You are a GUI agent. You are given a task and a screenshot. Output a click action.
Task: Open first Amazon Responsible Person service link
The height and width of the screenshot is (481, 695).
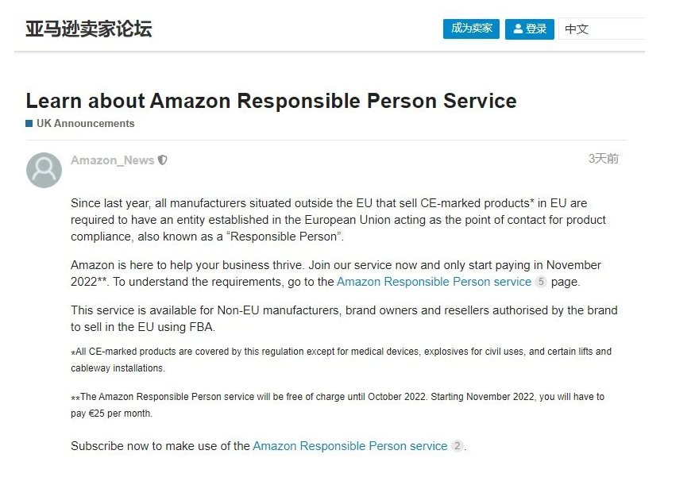434,282
